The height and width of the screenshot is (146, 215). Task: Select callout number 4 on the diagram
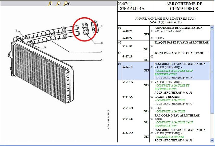click(x=102, y=52)
